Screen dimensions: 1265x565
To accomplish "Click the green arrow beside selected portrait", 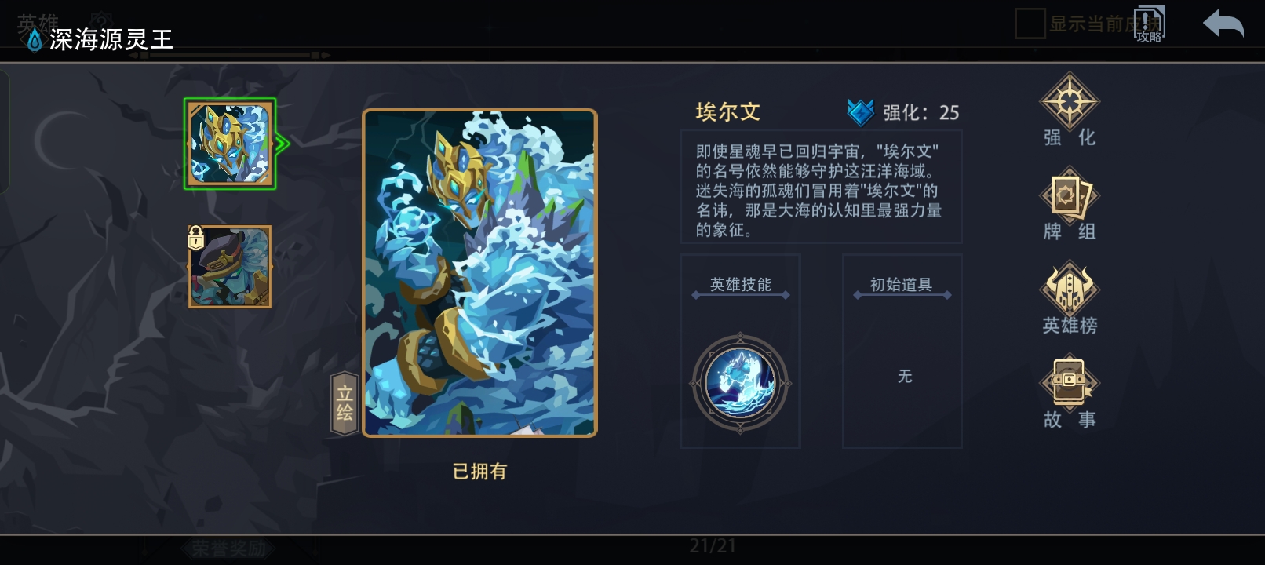I will (x=283, y=144).
